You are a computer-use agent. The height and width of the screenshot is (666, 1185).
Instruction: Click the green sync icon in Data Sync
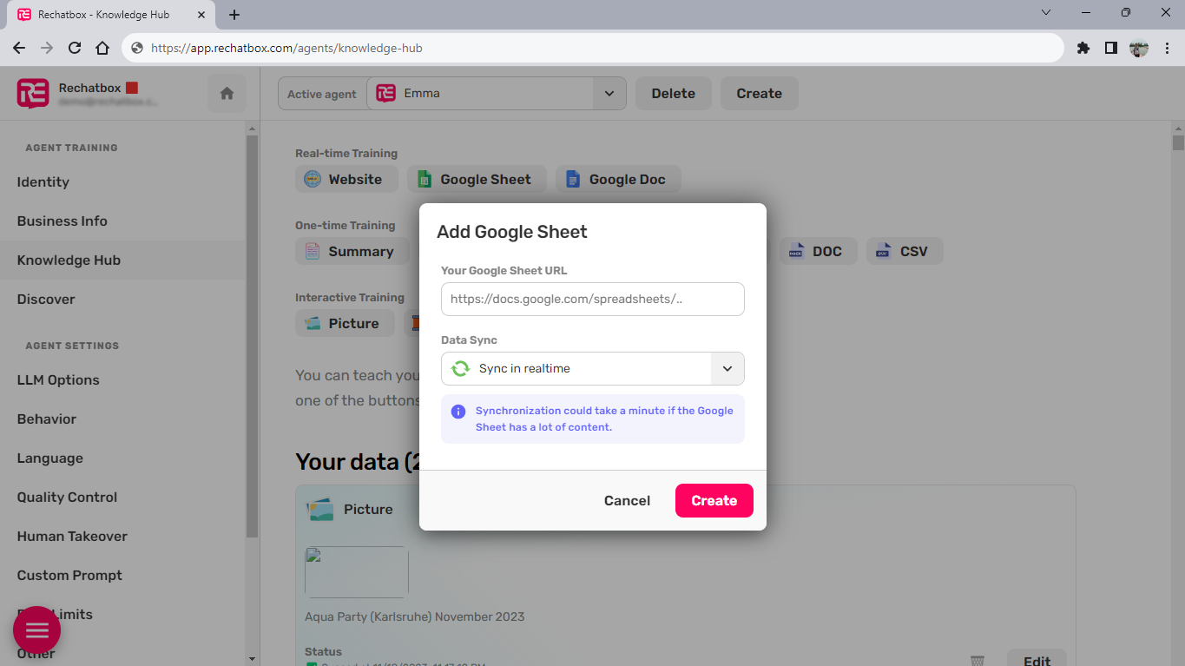tap(460, 368)
